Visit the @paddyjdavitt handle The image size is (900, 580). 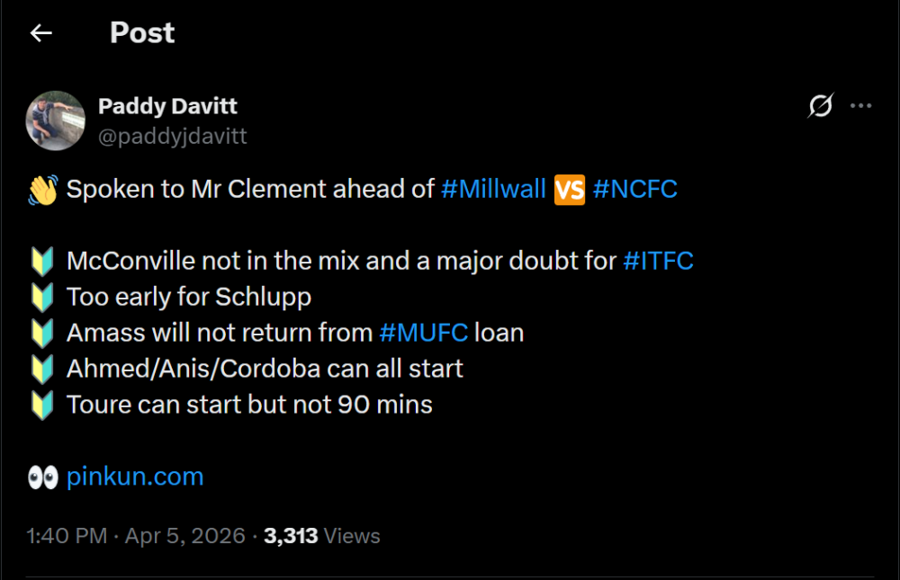[x=172, y=136]
